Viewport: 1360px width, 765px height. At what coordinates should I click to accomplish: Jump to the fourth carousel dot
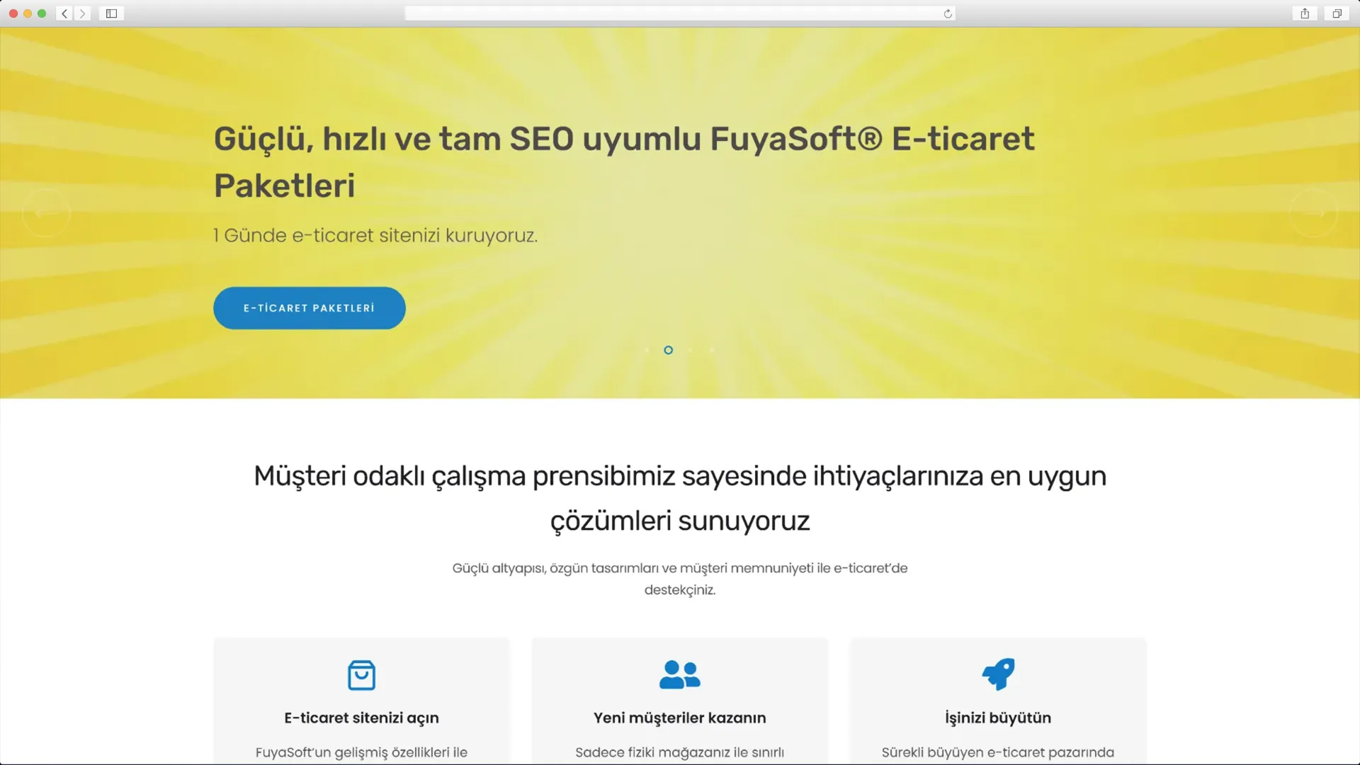[x=712, y=350]
